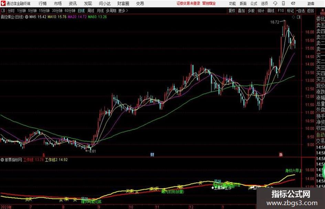This screenshot has width=325, height=209.
Task: Click the MA20: 14.72 indicator label
Action: point(77,17)
